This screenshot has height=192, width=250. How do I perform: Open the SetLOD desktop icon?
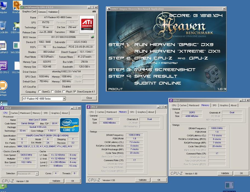pos(16,47)
